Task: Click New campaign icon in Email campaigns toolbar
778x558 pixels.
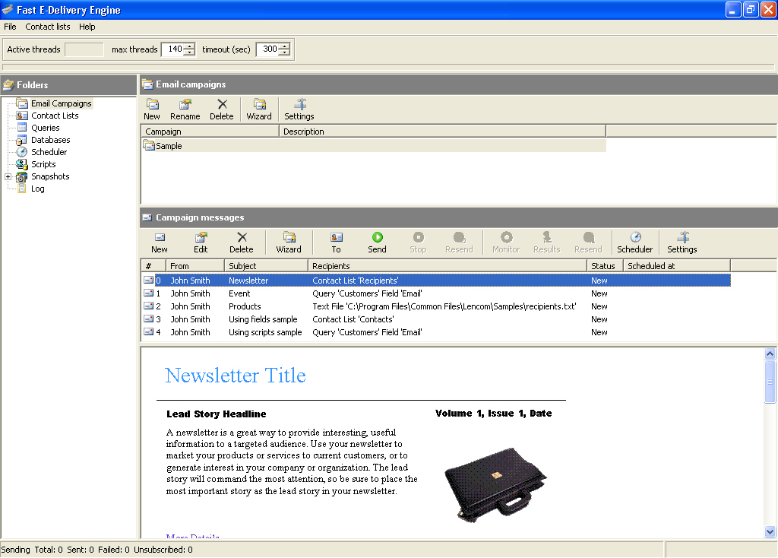Action: tap(152, 109)
